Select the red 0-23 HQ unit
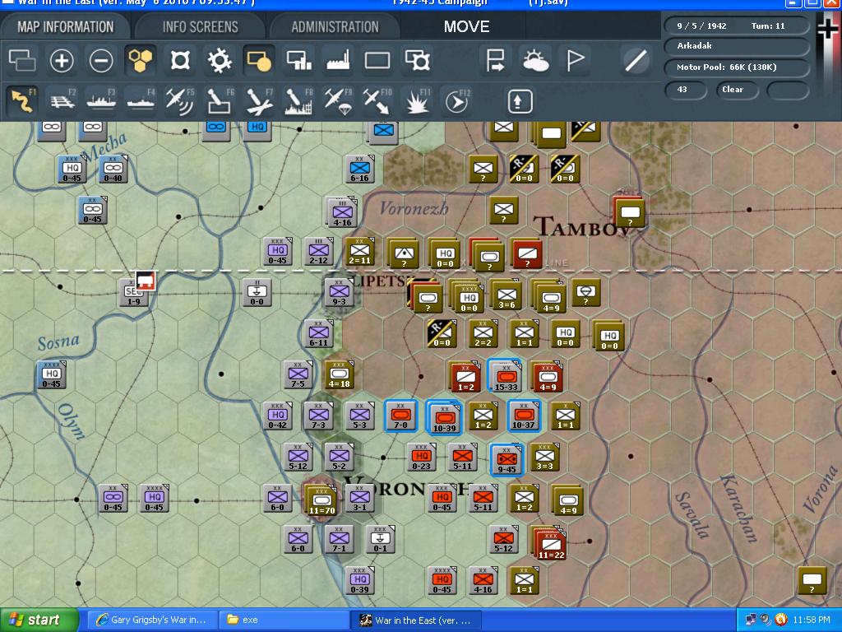842x632 pixels. tap(421, 458)
